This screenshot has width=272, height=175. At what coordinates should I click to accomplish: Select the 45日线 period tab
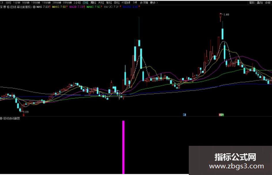point(126,3)
